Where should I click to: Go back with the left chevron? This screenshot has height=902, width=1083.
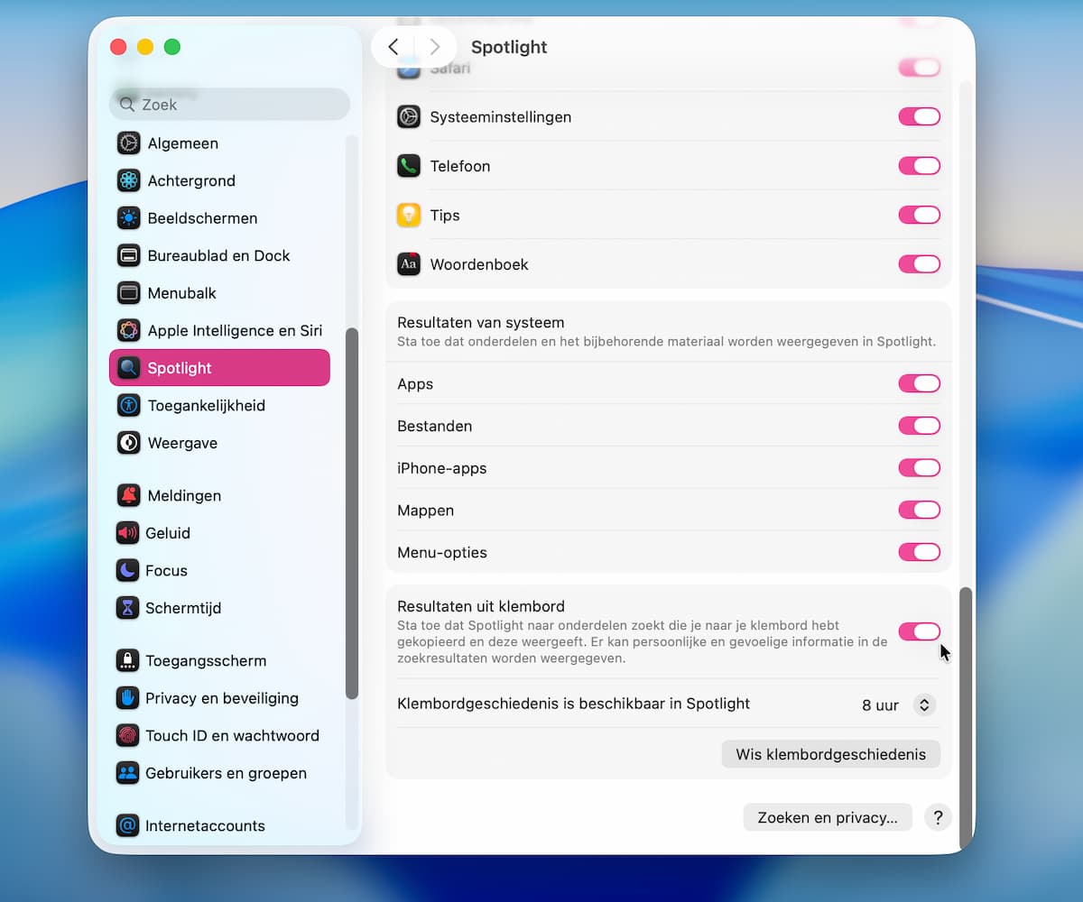tap(393, 47)
